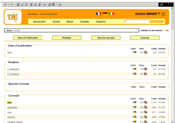
Task: Show pie chart for Tourism
Action: point(134,117)
